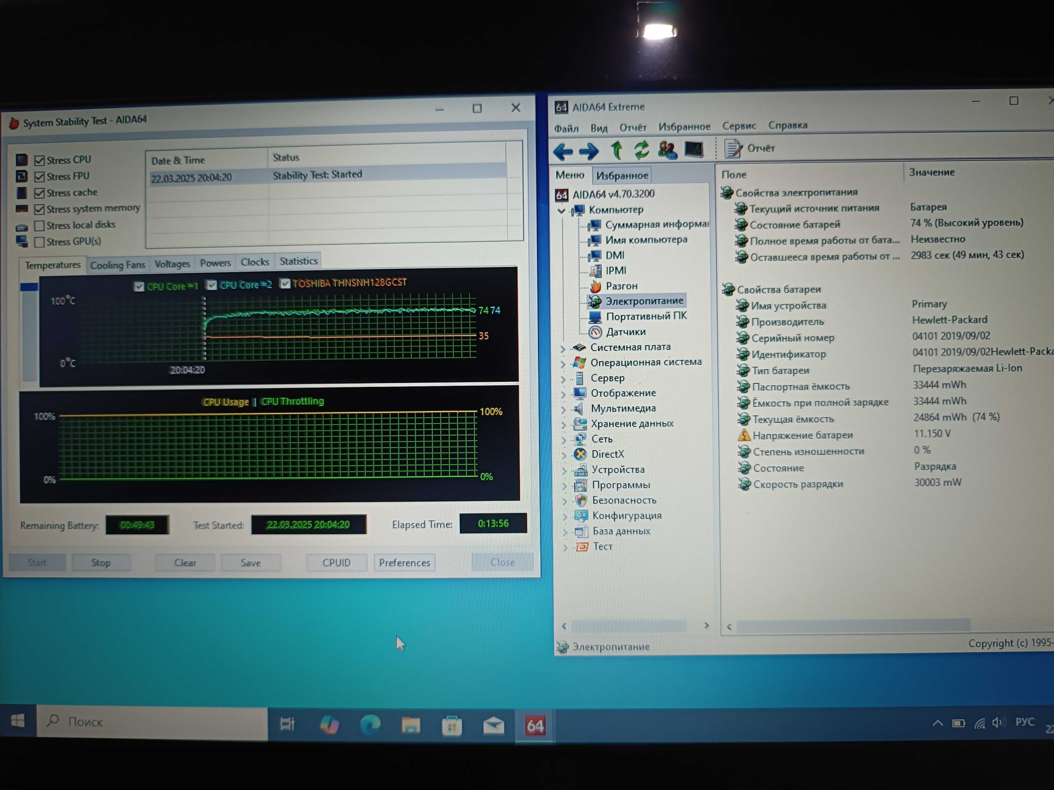Click the CPUID button
This screenshot has width=1054, height=790.
tap(336, 562)
